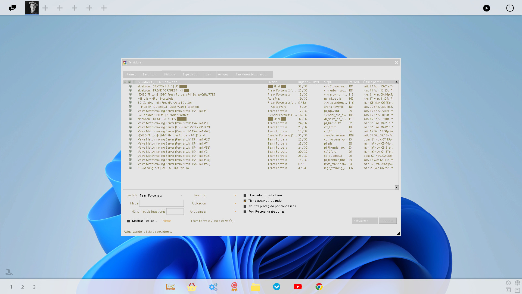Click the Filtros button

point(167,221)
